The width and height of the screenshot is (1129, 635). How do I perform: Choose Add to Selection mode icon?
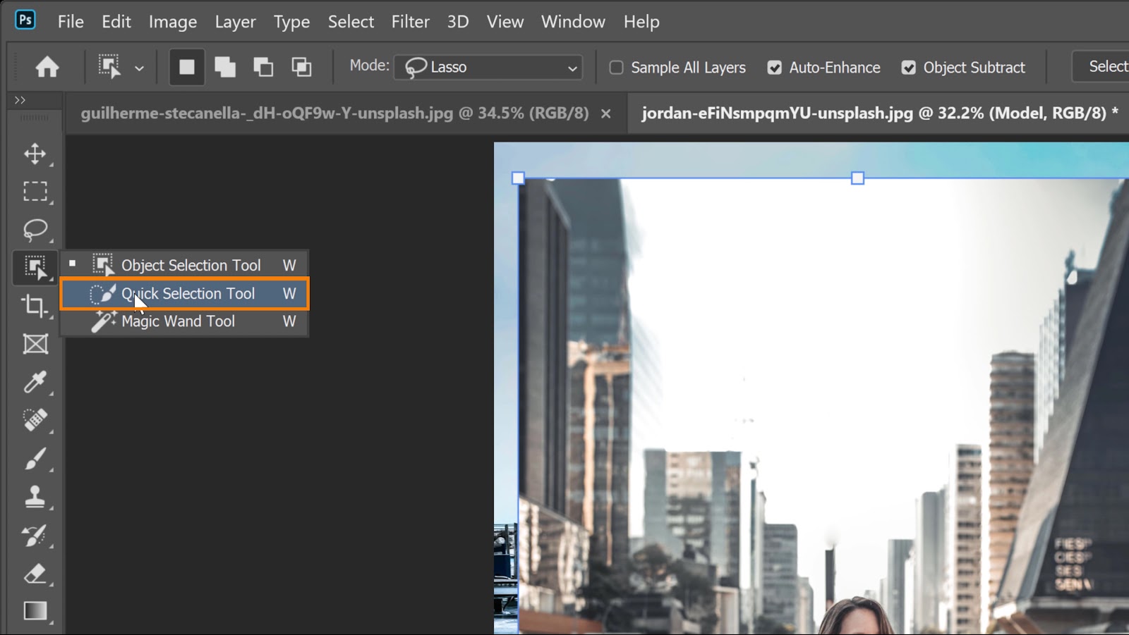coord(225,67)
